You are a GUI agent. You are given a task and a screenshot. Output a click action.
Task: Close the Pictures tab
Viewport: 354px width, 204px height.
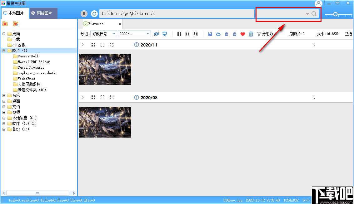coord(120,24)
